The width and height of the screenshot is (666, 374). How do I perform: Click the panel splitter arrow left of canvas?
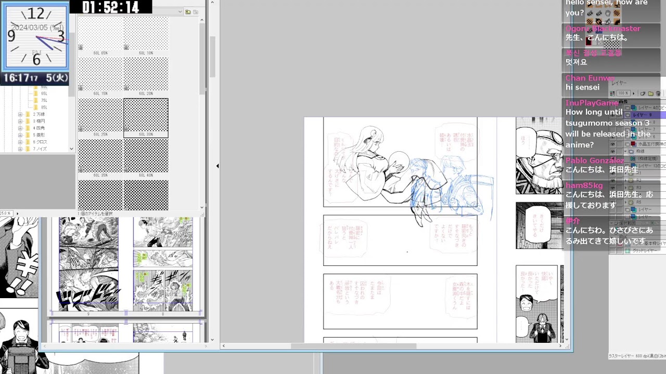click(217, 166)
